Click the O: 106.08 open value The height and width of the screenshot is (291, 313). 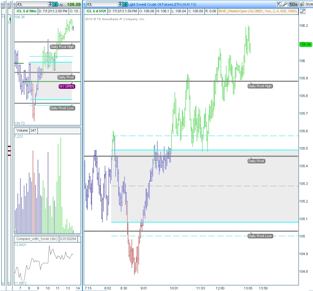(147, 11)
